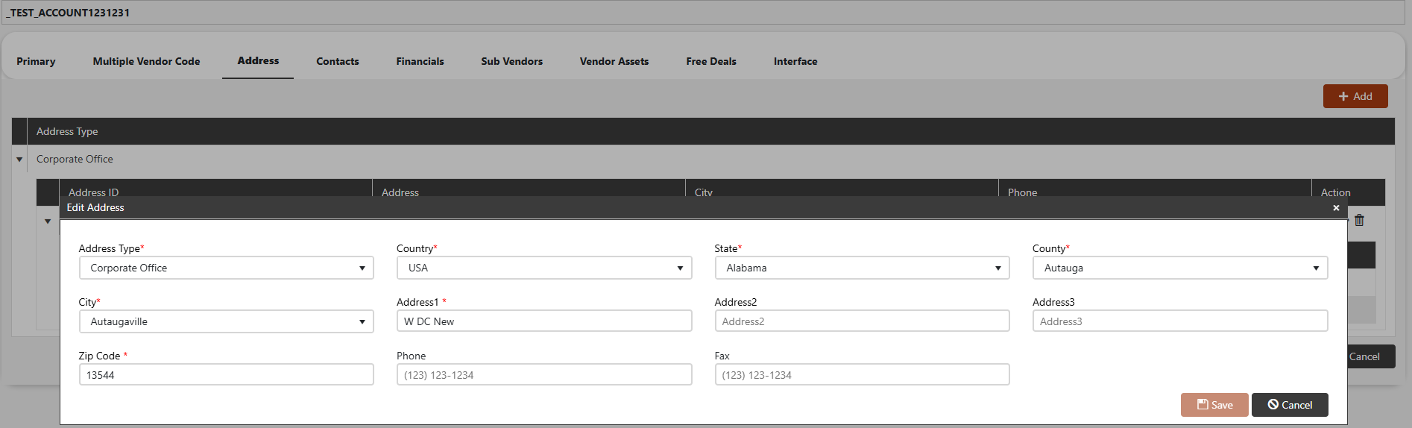Viewport: 1412px width, 428px height.
Task: Click into the Address2 input field
Action: [862, 321]
